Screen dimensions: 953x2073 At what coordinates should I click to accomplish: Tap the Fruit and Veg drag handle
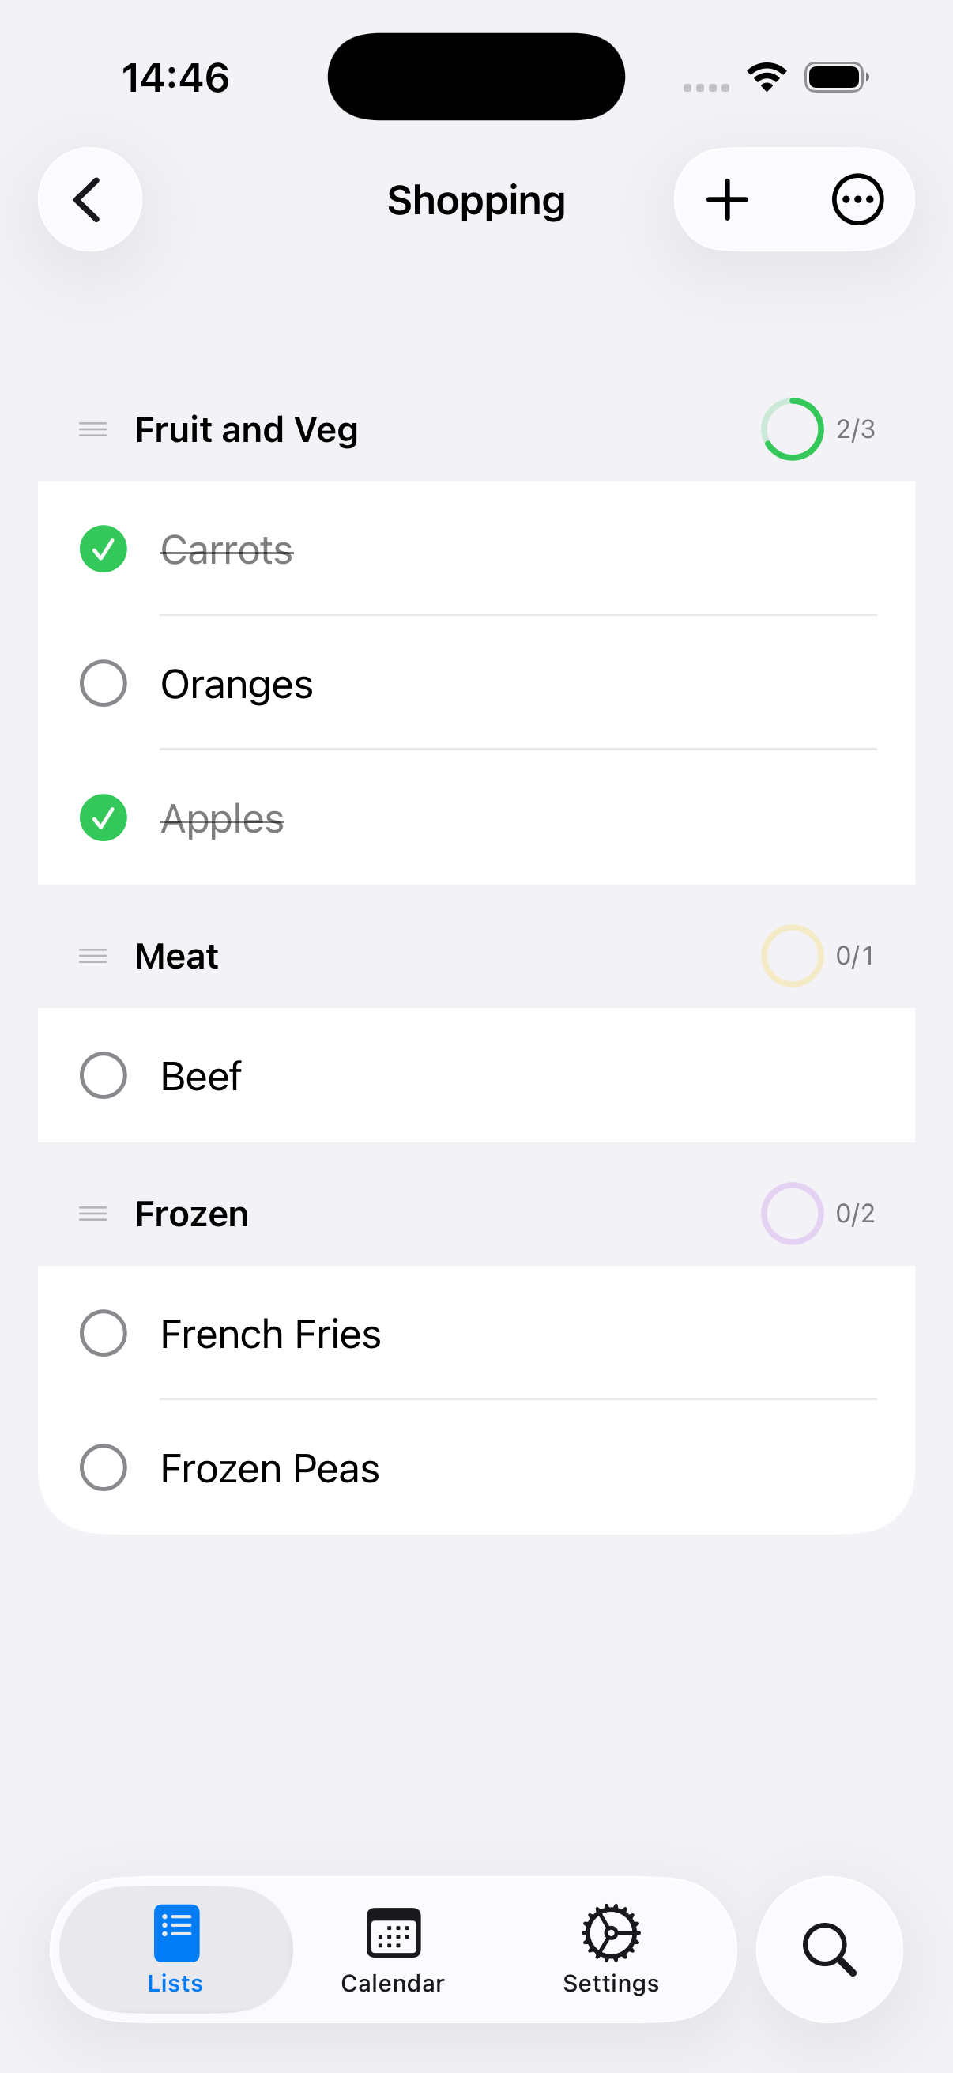93,430
